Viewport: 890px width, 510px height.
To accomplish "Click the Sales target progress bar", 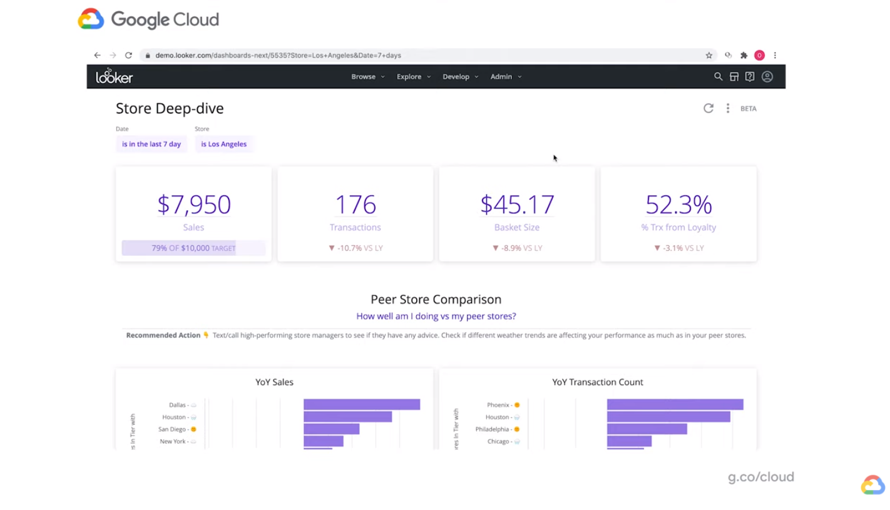I will tap(193, 248).
